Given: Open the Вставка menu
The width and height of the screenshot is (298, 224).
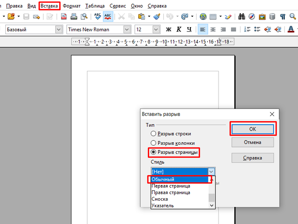Looking at the screenshot, I should [49, 6].
